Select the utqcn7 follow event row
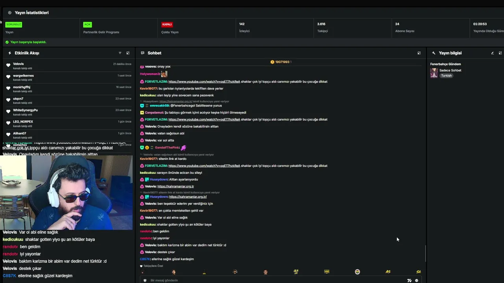Image resolution: width=504 pixels, height=283 pixels. coord(69,100)
